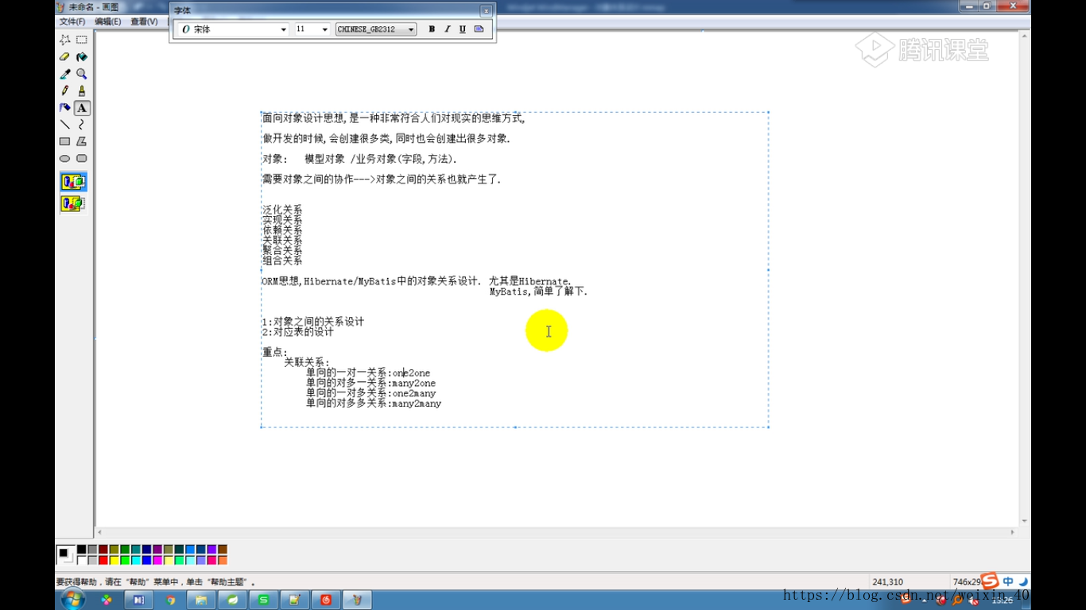Click the canvas vertical scrollbar down arrow
This screenshot has width=1086, height=610.
(x=1025, y=522)
